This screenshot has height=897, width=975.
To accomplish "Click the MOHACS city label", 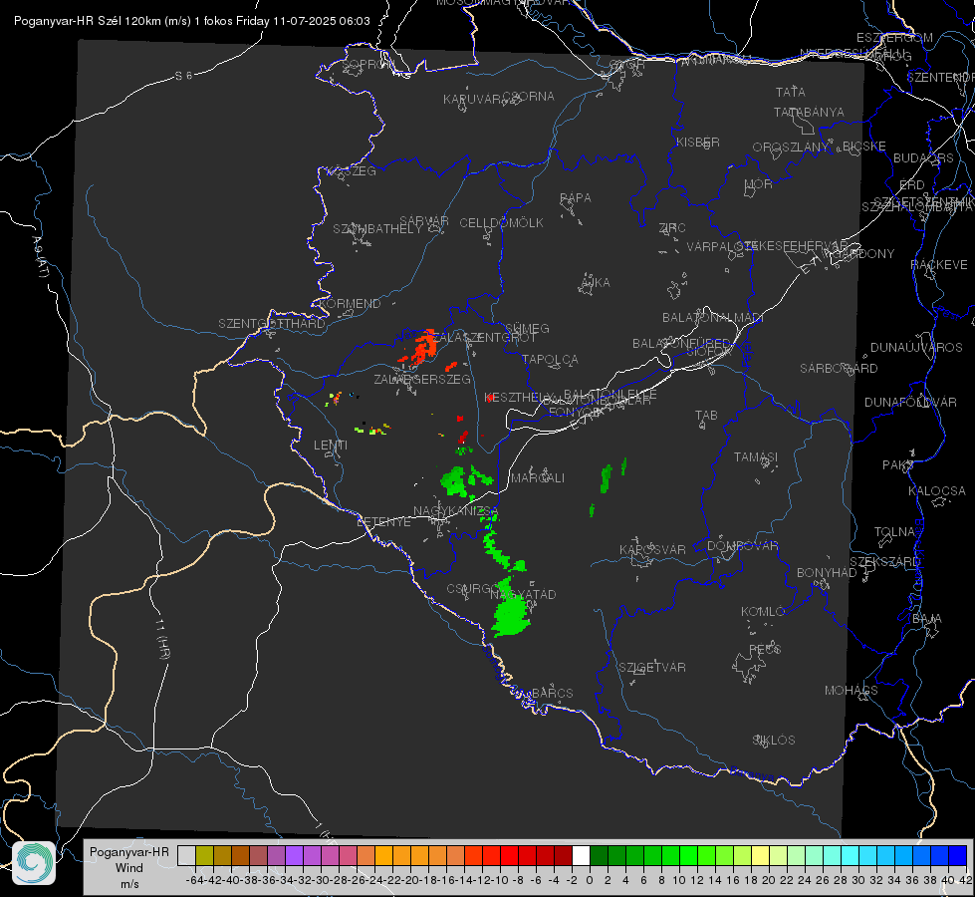I will click(851, 691).
